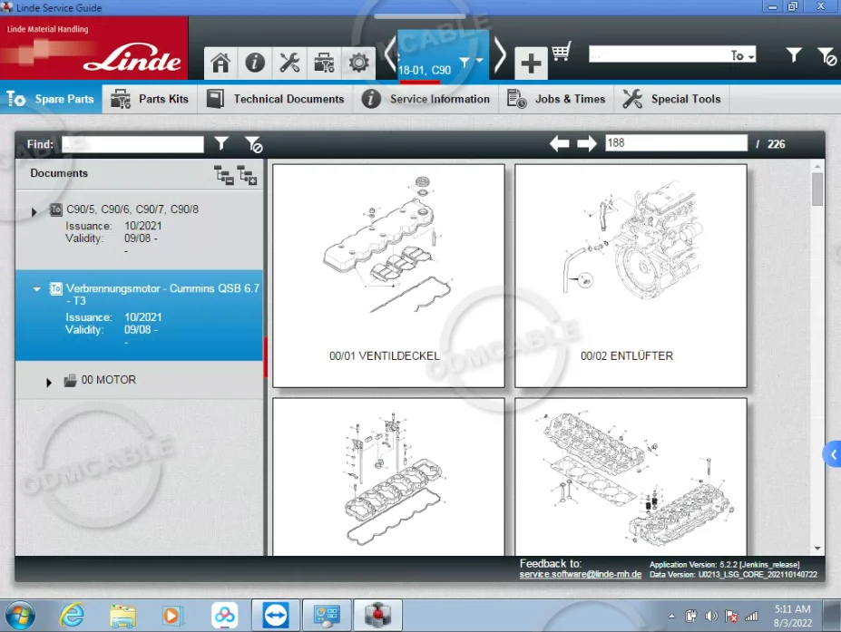This screenshot has height=632, width=841.
Task: Open the settings gear icon
Action: (359, 63)
